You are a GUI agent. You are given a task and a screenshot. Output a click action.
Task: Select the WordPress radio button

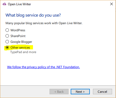[7, 30]
